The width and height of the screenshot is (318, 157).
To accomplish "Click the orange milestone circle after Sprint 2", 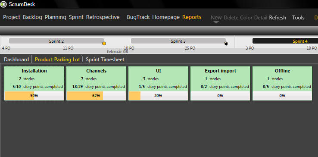I will 104,44.
